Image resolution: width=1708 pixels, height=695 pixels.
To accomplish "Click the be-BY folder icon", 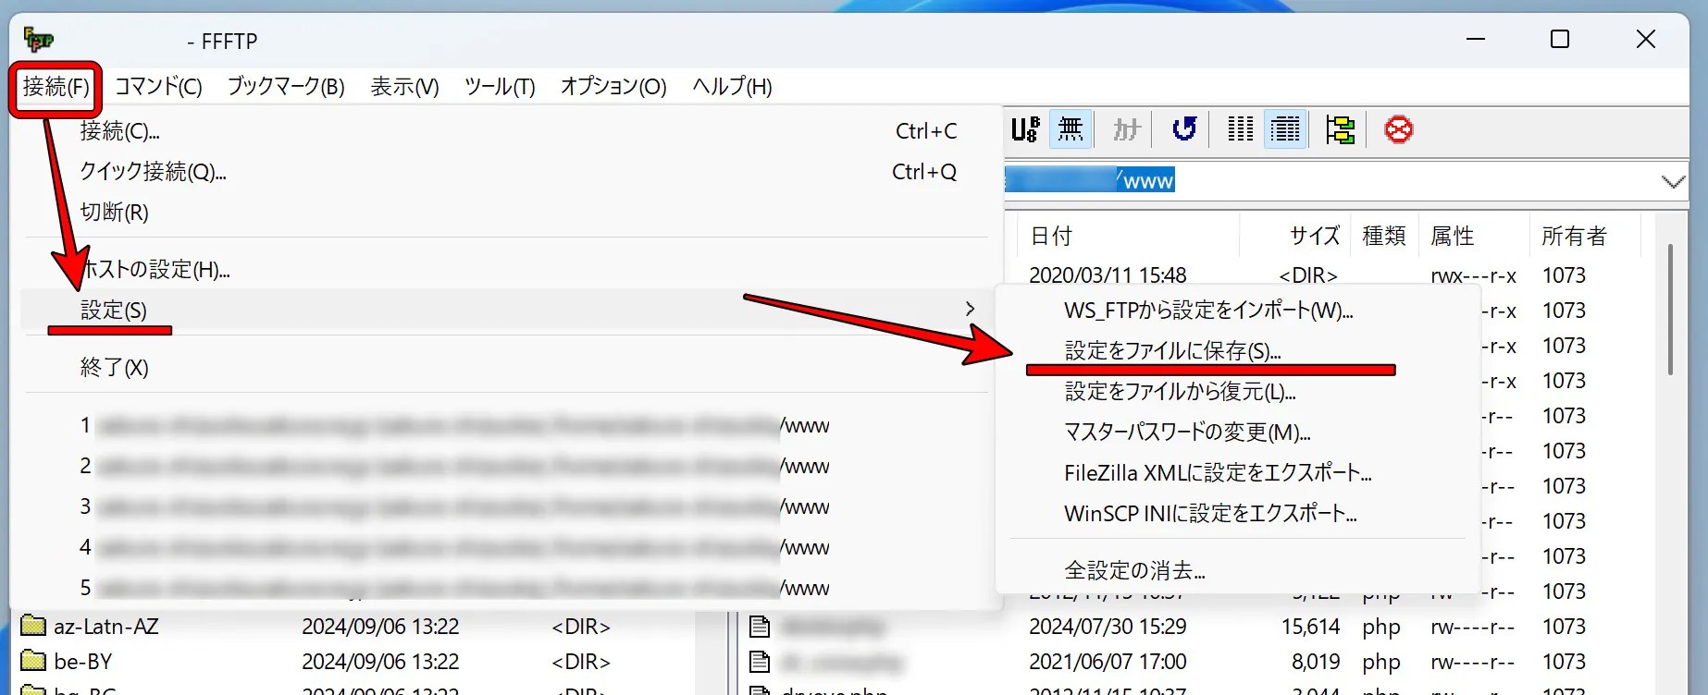I will click(x=33, y=661).
